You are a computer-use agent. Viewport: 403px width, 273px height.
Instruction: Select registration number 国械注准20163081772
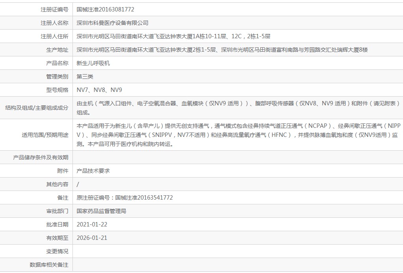105,9
